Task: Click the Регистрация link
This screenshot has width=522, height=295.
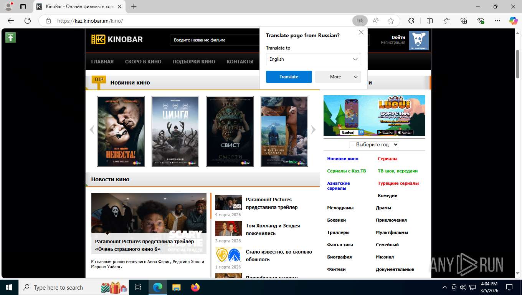Action: coord(393,43)
